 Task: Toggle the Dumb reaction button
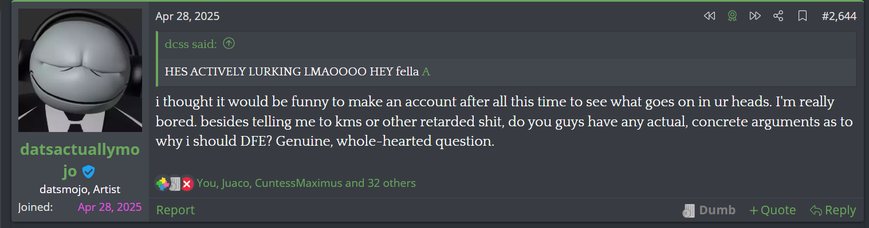coord(709,210)
